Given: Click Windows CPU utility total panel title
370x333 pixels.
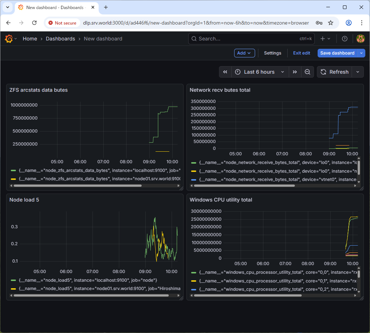Looking at the screenshot, I should 221,200.
